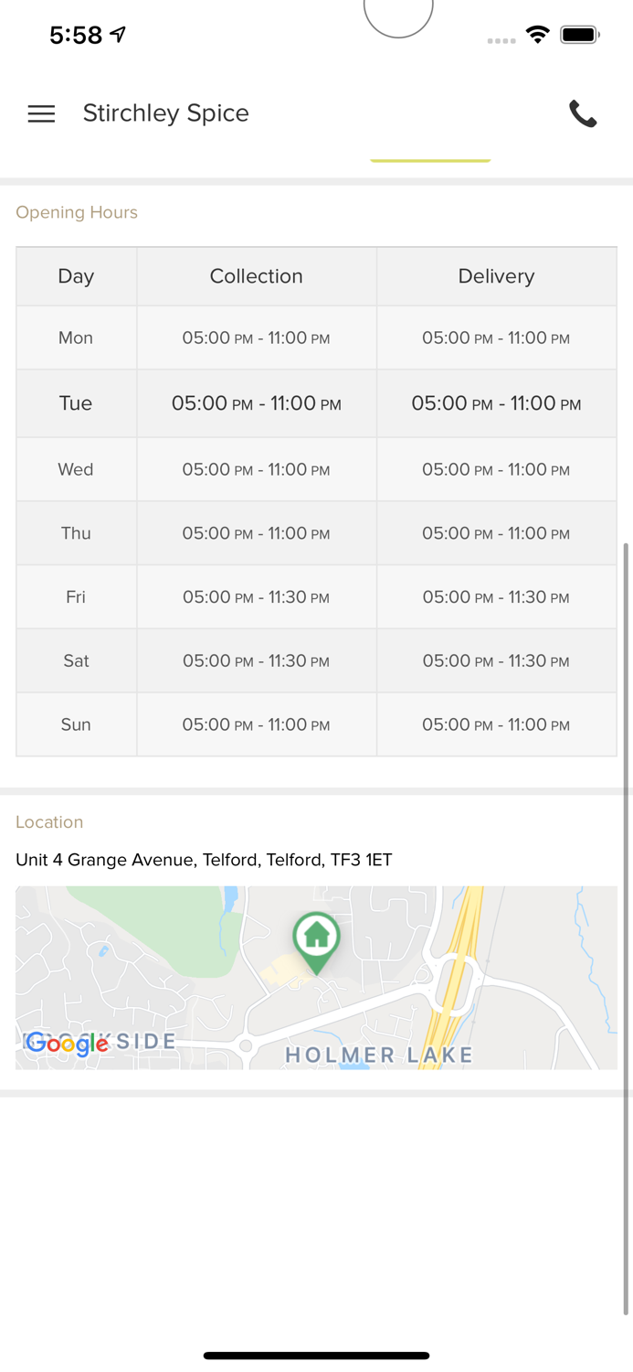The height and width of the screenshot is (1372, 633).
Task: Tap the Holmer Lake map label
Action: [x=379, y=1056]
